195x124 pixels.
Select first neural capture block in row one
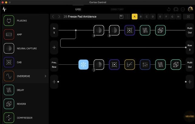[99, 30]
